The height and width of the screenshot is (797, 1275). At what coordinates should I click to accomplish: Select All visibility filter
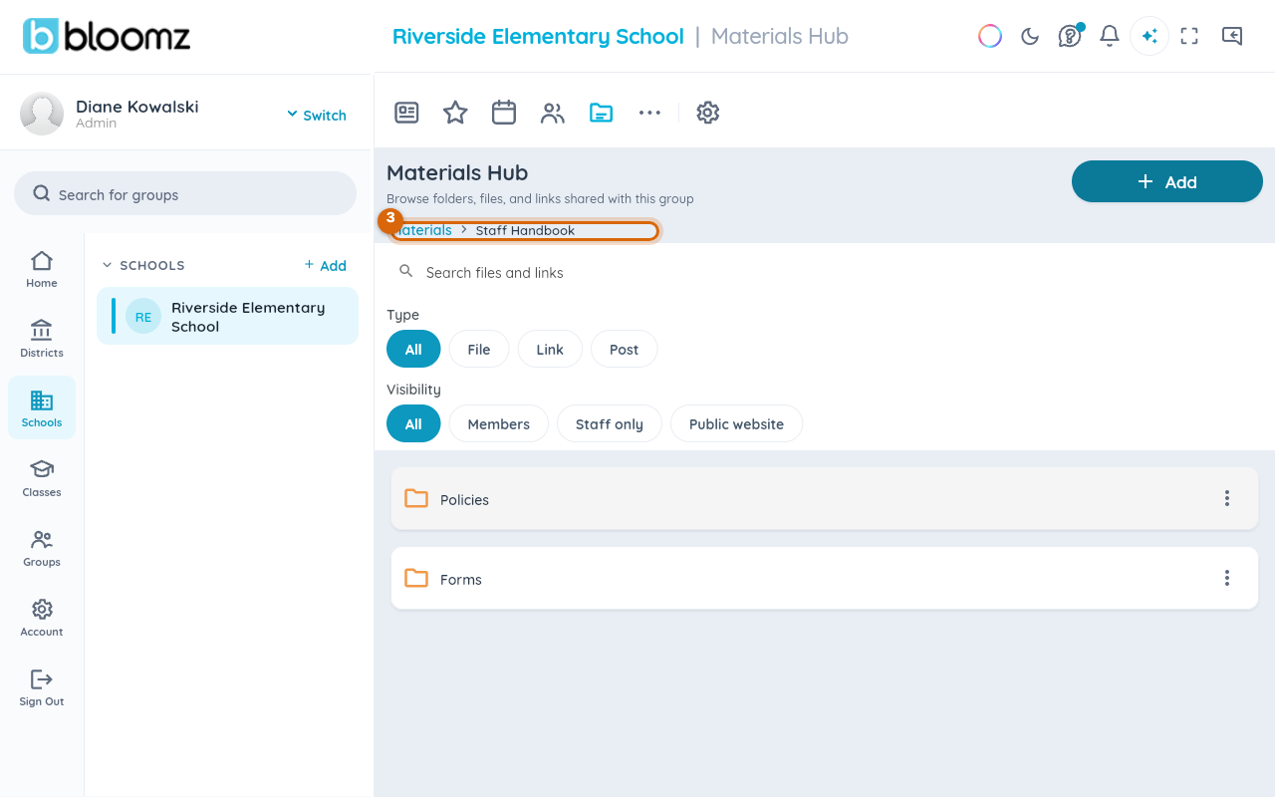pos(413,423)
